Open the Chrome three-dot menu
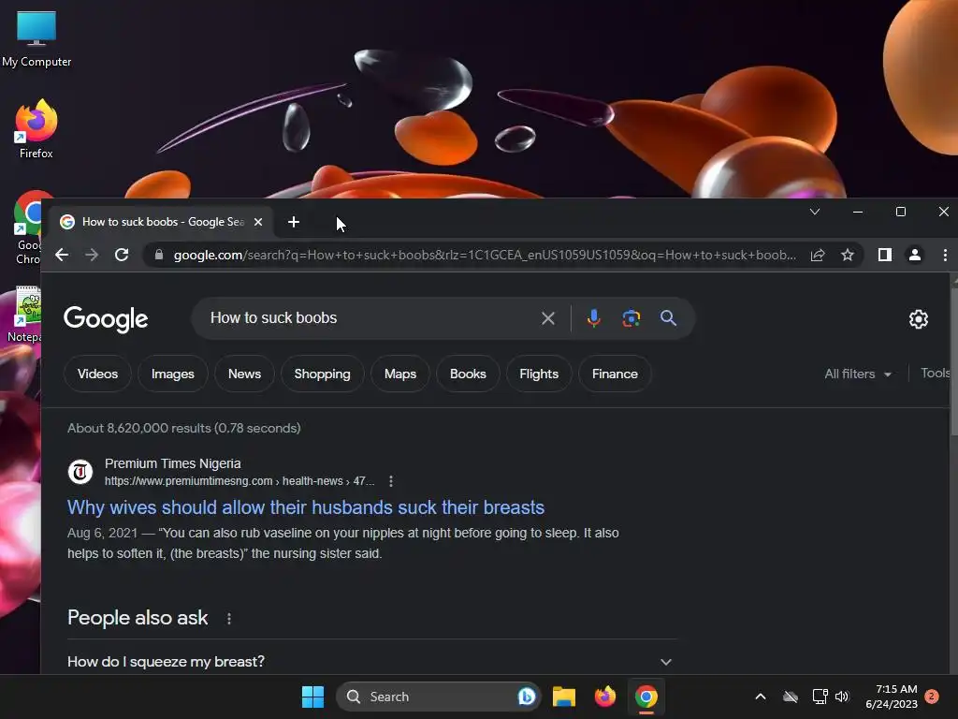 pyautogui.click(x=945, y=255)
